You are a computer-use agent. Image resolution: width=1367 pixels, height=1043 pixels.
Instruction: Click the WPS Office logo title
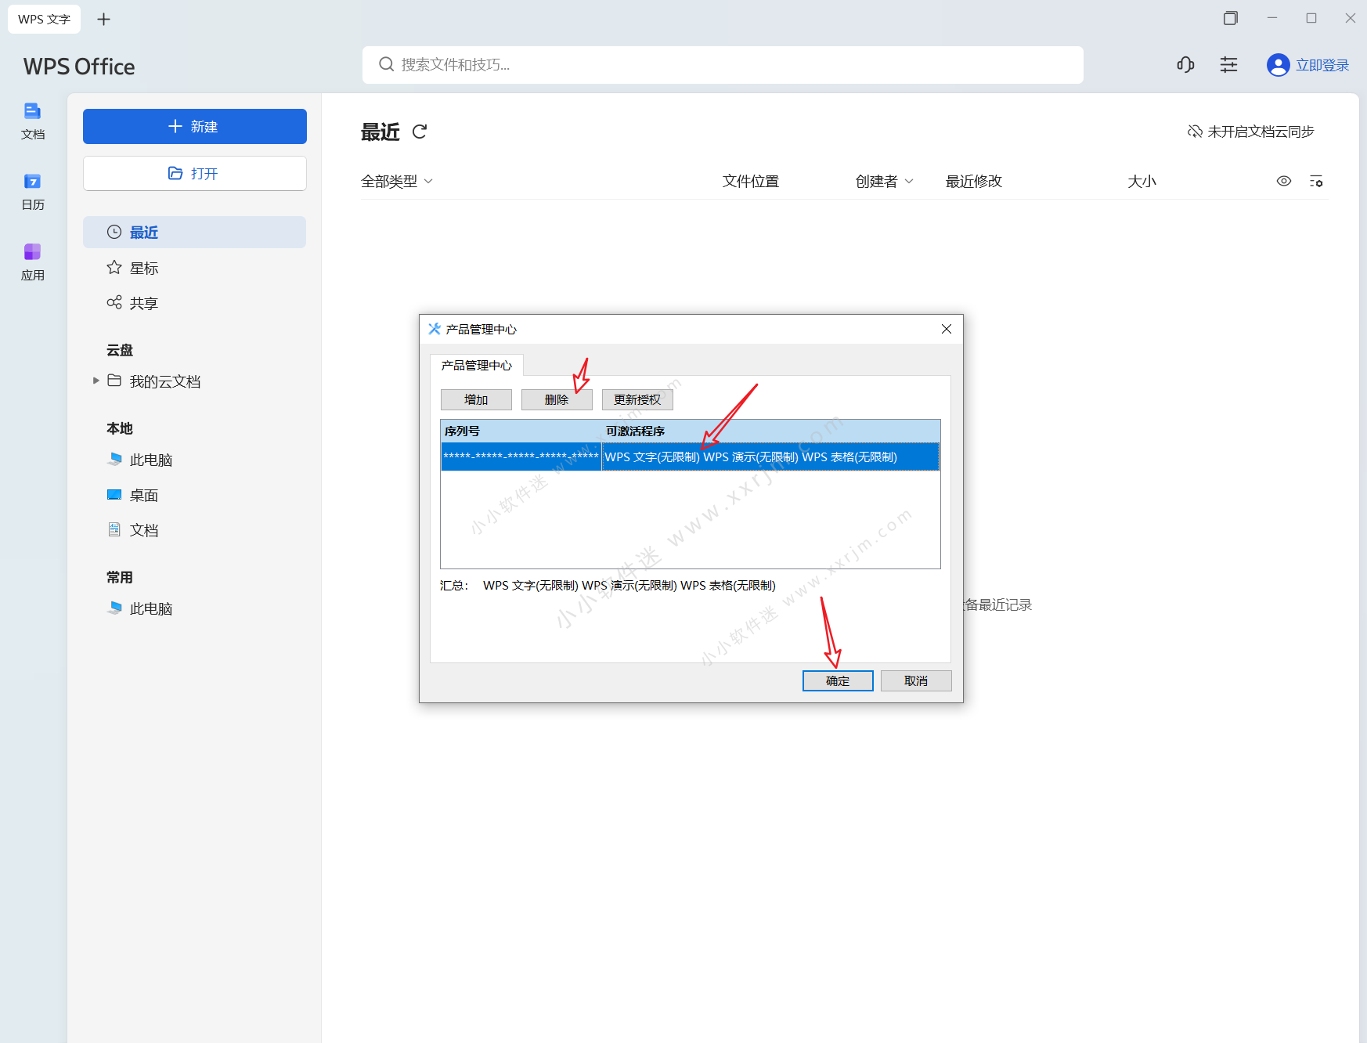coord(79,67)
